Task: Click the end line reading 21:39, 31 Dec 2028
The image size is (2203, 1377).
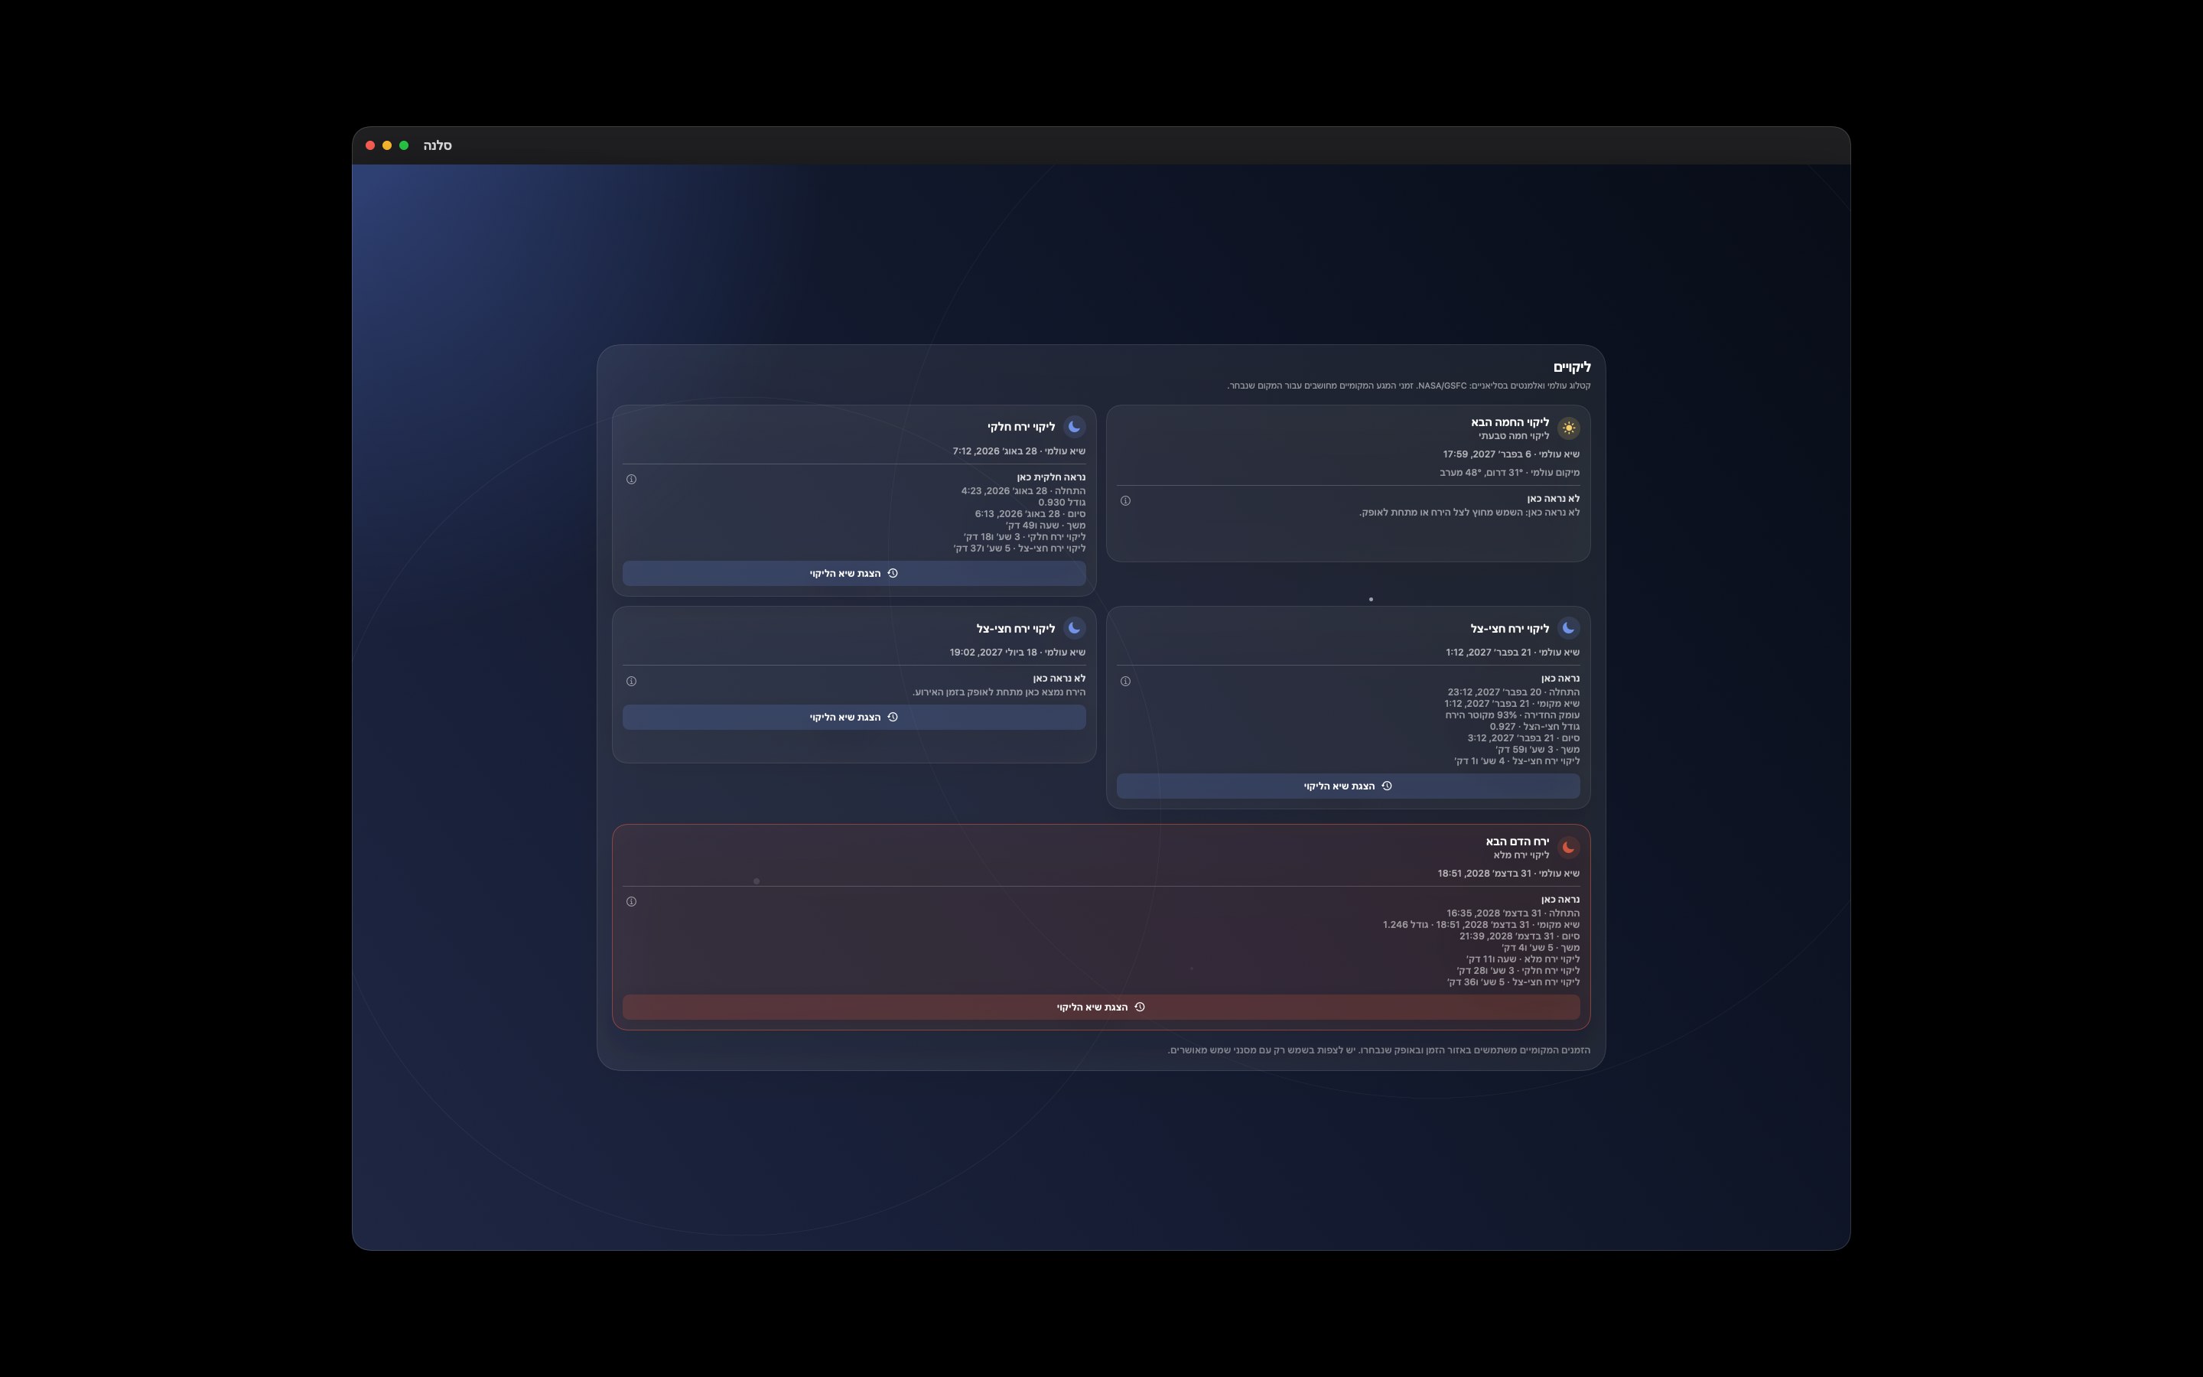Action: click(1518, 936)
